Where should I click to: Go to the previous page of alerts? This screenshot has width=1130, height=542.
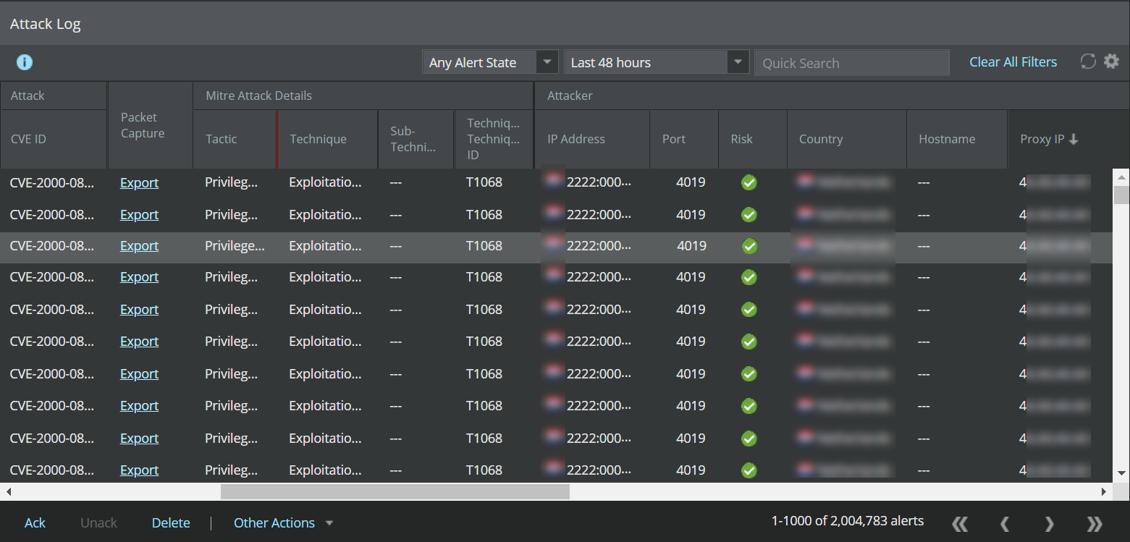pos(1005,523)
